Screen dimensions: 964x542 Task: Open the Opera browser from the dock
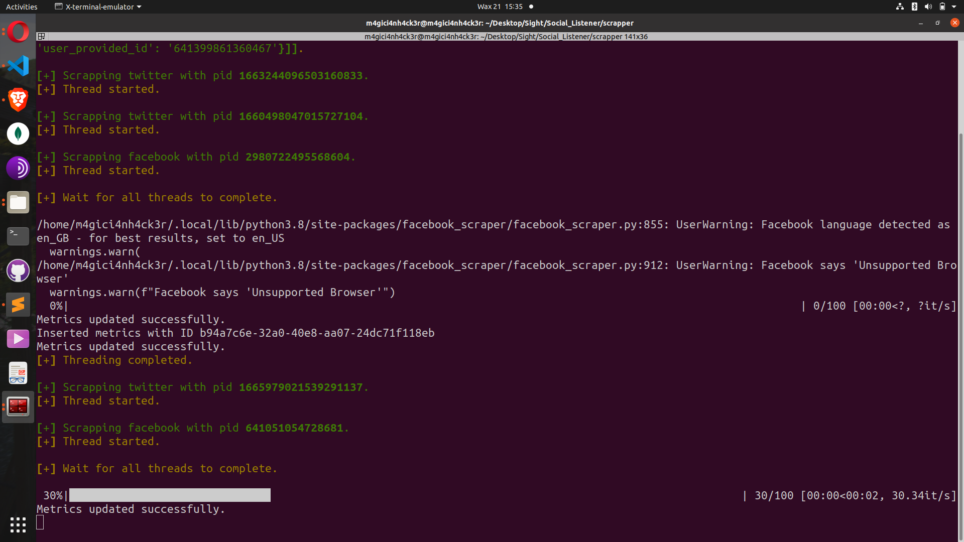coord(18,32)
